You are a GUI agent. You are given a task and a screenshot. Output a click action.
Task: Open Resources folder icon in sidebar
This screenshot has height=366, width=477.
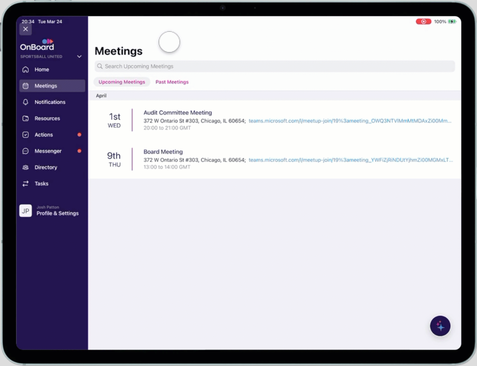tap(25, 118)
